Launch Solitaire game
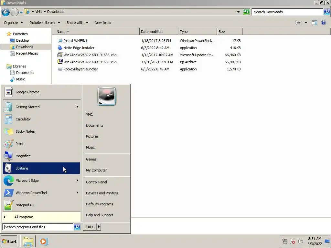This screenshot has height=248, width=331. [x=41, y=168]
